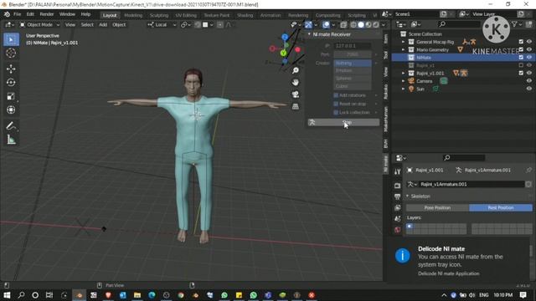Open the Window menu

pos(67,14)
